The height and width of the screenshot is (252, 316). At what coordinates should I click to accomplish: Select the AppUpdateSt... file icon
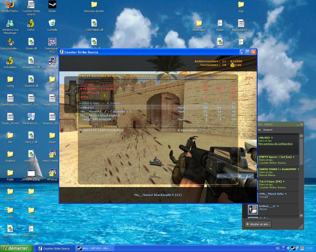(x=241, y=23)
